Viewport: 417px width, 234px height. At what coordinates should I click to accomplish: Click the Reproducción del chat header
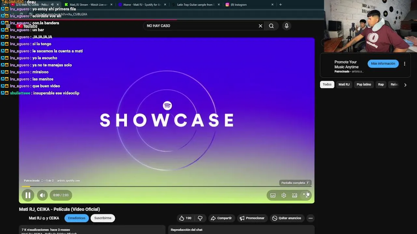point(187,230)
